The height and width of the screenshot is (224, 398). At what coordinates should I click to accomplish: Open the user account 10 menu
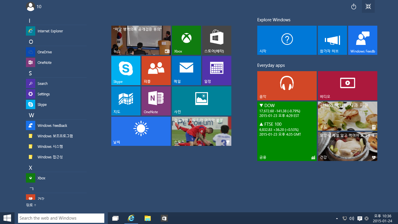click(x=34, y=6)
